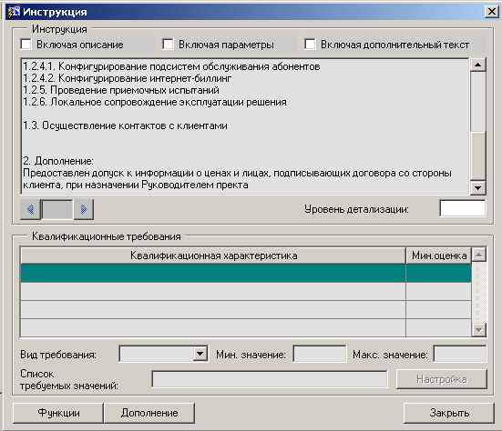Screen dimensions: 502x431
Task: Select line 1.2.4.2 Конфигурирование интернет-биллинг
Action: (x=128, y=78)
